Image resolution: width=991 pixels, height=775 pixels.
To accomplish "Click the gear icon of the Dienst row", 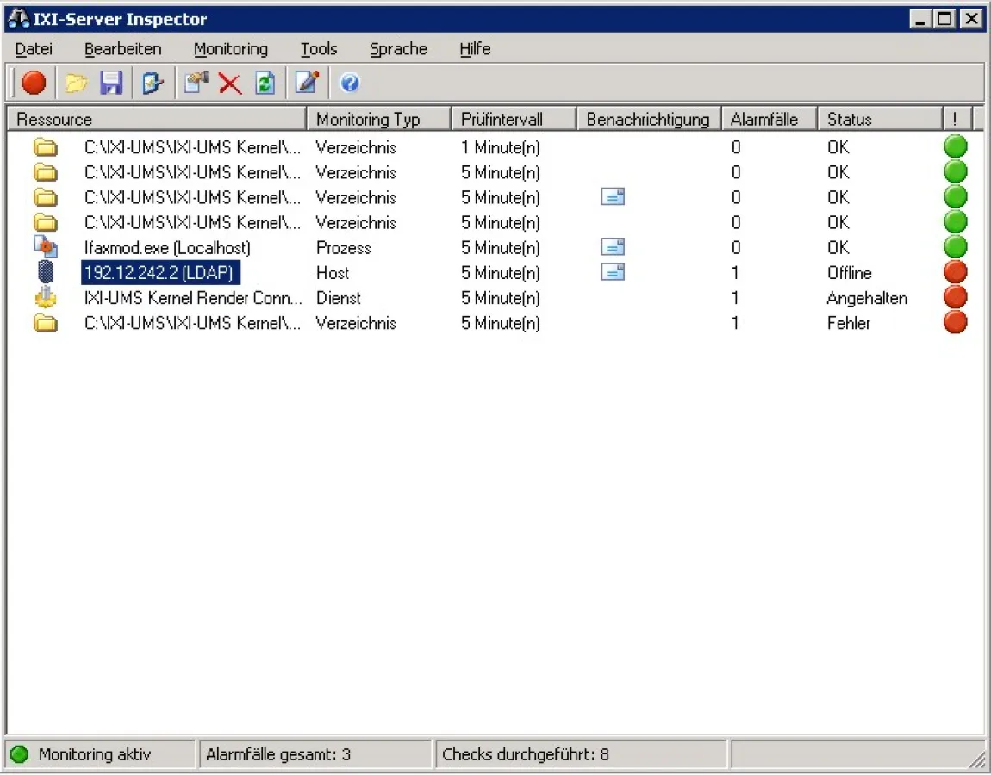I will pos(46,298).
